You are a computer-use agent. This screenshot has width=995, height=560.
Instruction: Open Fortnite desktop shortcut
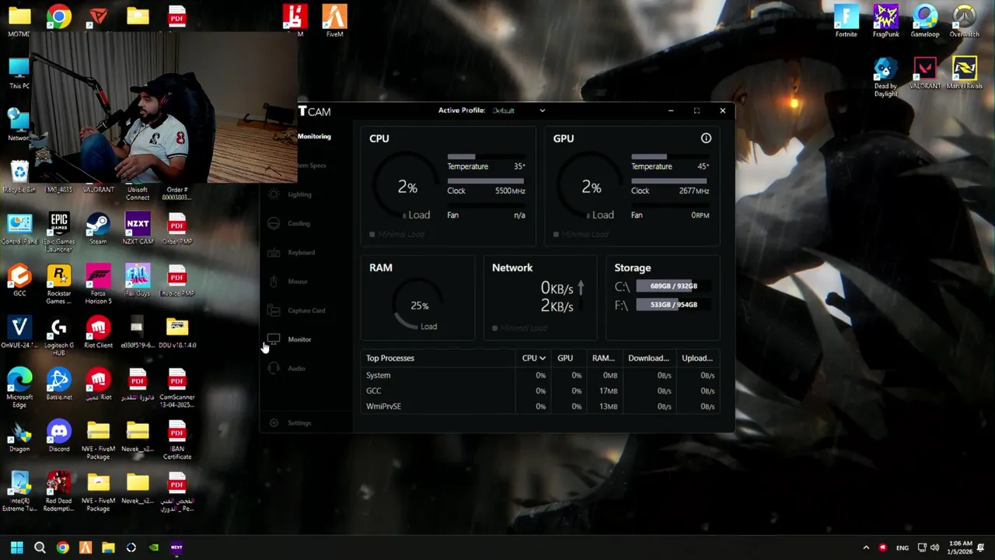tap(846, 20)
